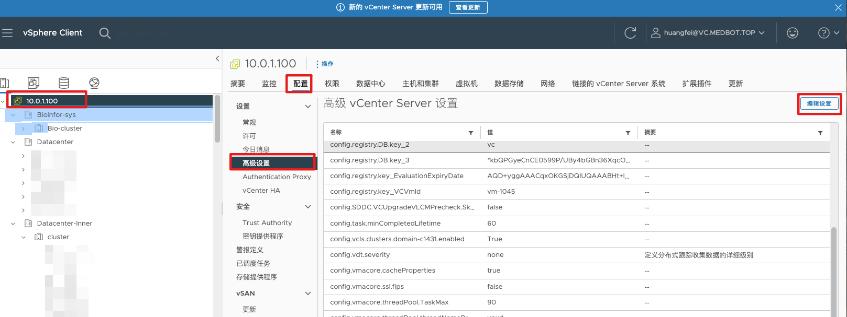
Task: Open 已调度任务 page
Action: 253,264
